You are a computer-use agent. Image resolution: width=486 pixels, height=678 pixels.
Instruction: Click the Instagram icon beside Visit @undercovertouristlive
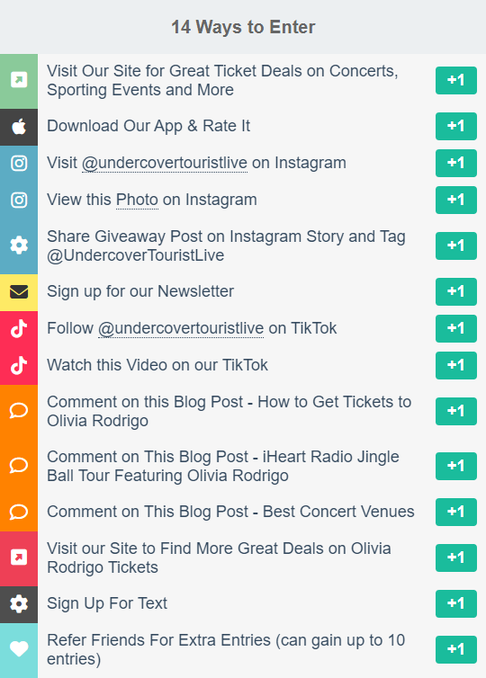(x=19, y=164)
